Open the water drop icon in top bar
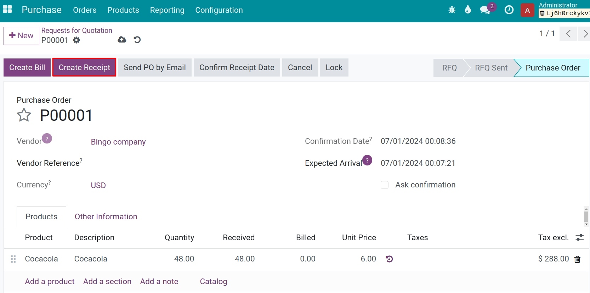This screenshot has width=590, height=293. [x=468, y=10]
